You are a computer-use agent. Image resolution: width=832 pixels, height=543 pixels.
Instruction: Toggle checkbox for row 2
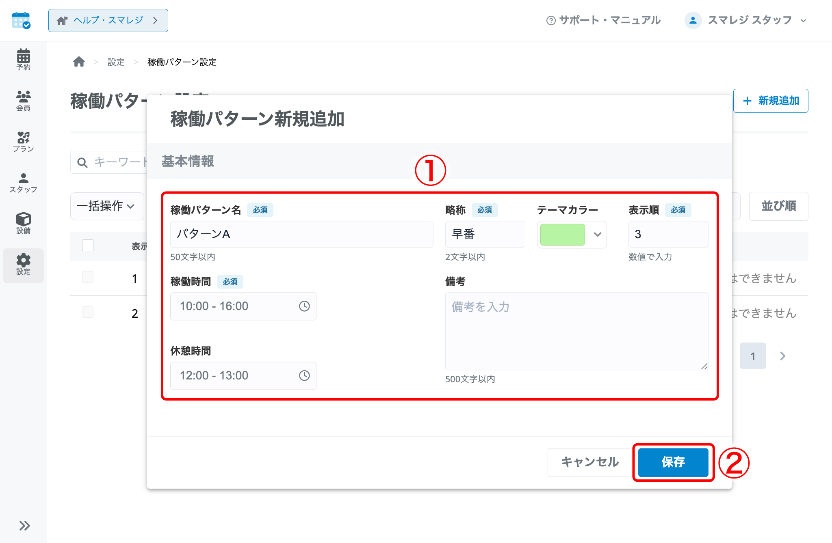coord(88,312)
